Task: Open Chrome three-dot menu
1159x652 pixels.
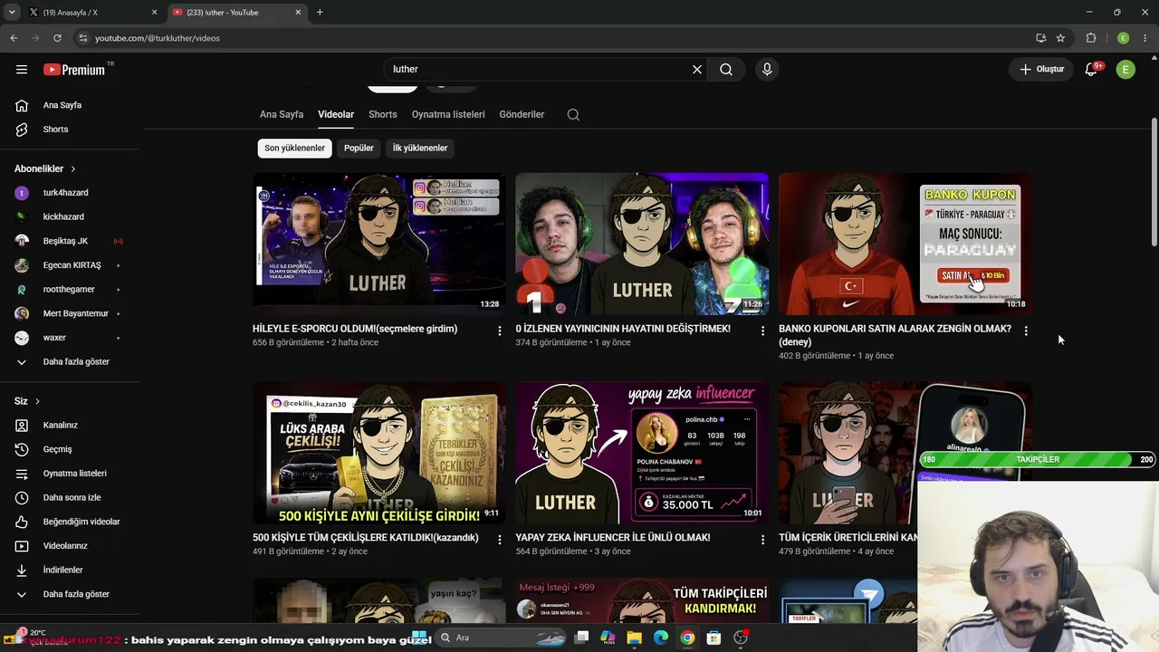Action: [x=1145, y=38]
